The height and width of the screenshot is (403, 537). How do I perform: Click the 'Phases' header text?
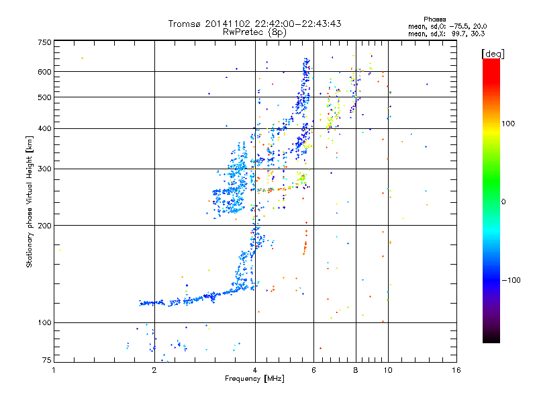(434, 19)
